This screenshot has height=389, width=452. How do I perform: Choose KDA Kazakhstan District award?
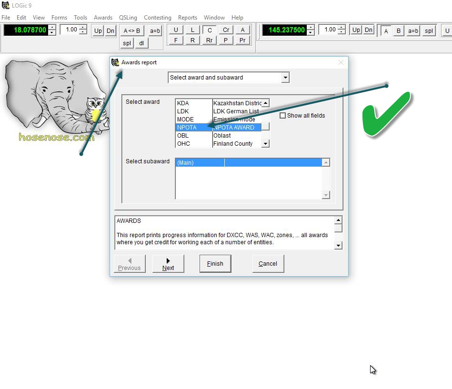(x=219, y=103)
